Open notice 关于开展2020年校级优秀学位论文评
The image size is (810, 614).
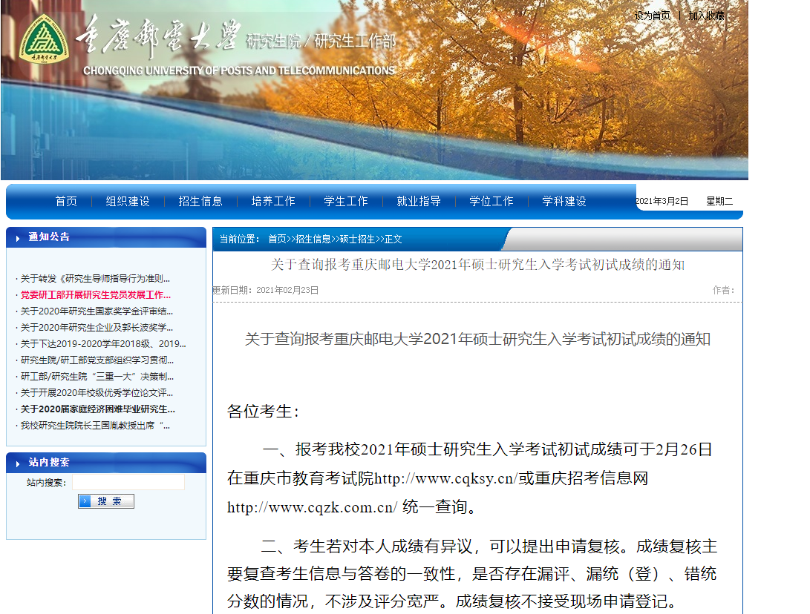[x=97, y=393]
